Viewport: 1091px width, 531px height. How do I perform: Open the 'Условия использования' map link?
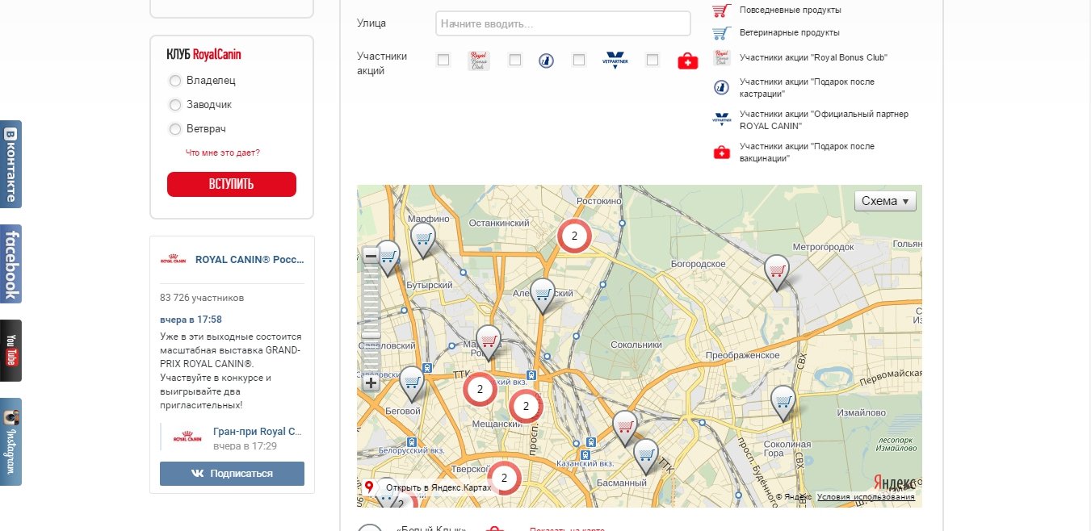coord(866,497)
